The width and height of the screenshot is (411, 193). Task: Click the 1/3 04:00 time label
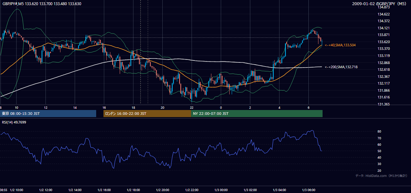(x=279, y=190)
